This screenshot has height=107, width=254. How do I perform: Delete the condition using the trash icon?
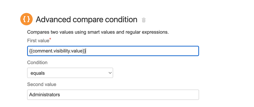pyautogui.click(x=144, y=20)
